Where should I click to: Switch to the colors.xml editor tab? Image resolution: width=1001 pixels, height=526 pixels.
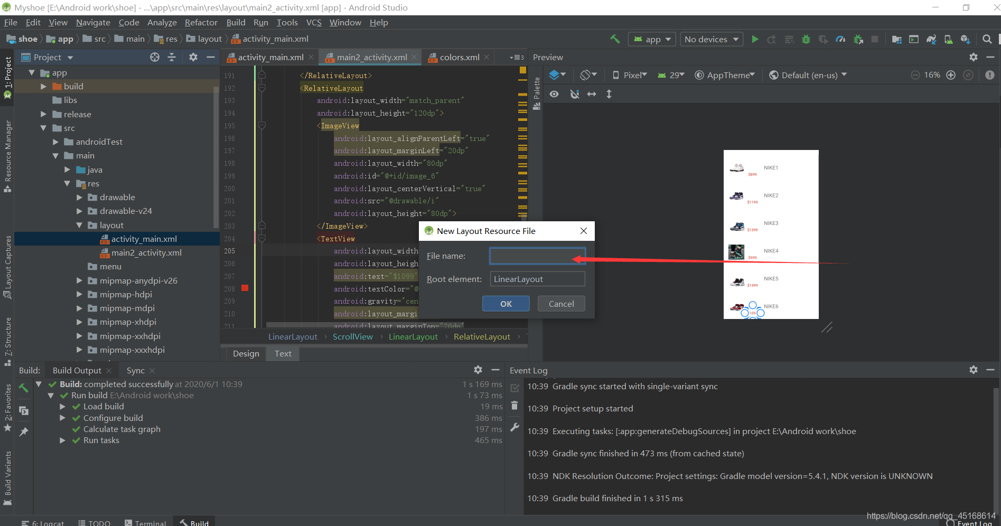click(457, 57)
